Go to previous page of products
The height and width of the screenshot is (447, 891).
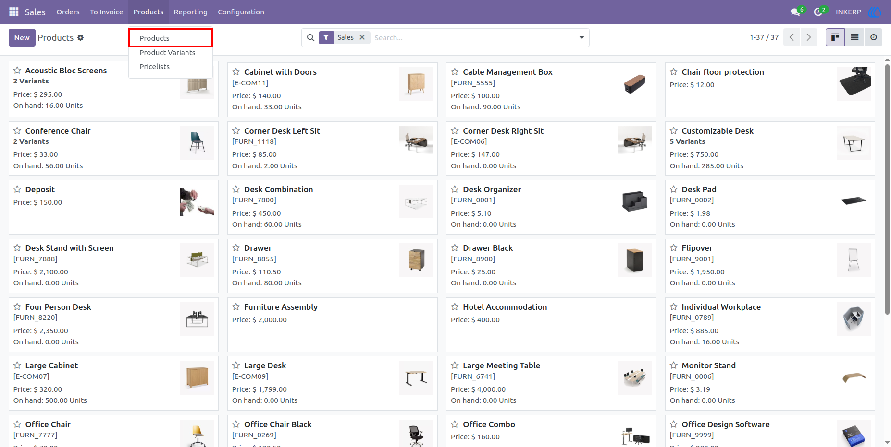[x=792, y=37]
